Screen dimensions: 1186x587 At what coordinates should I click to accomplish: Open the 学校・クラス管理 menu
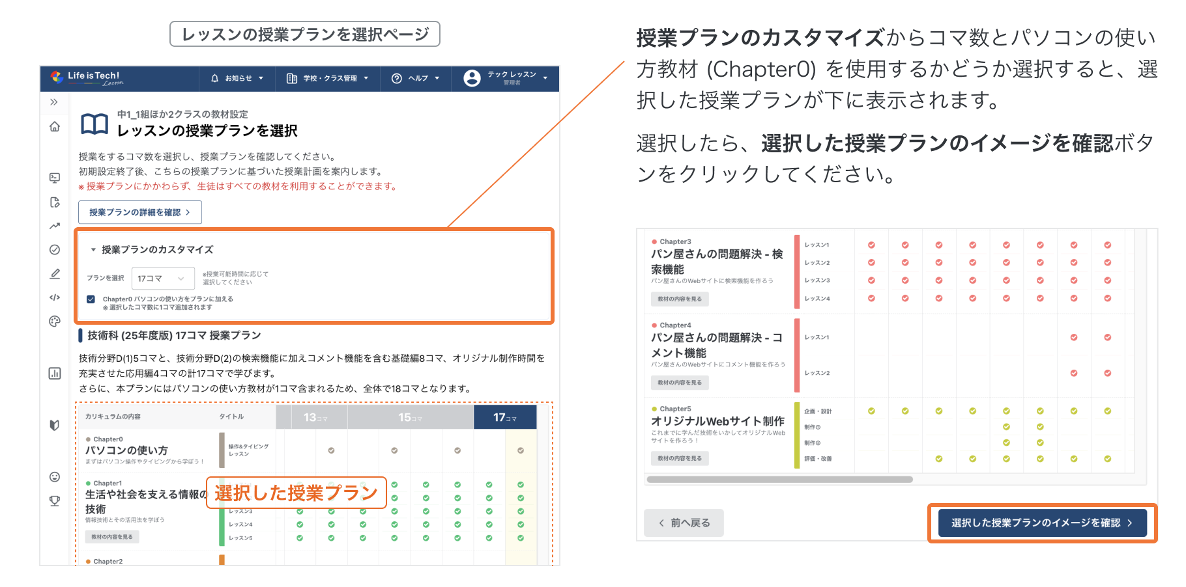[328, 78]
